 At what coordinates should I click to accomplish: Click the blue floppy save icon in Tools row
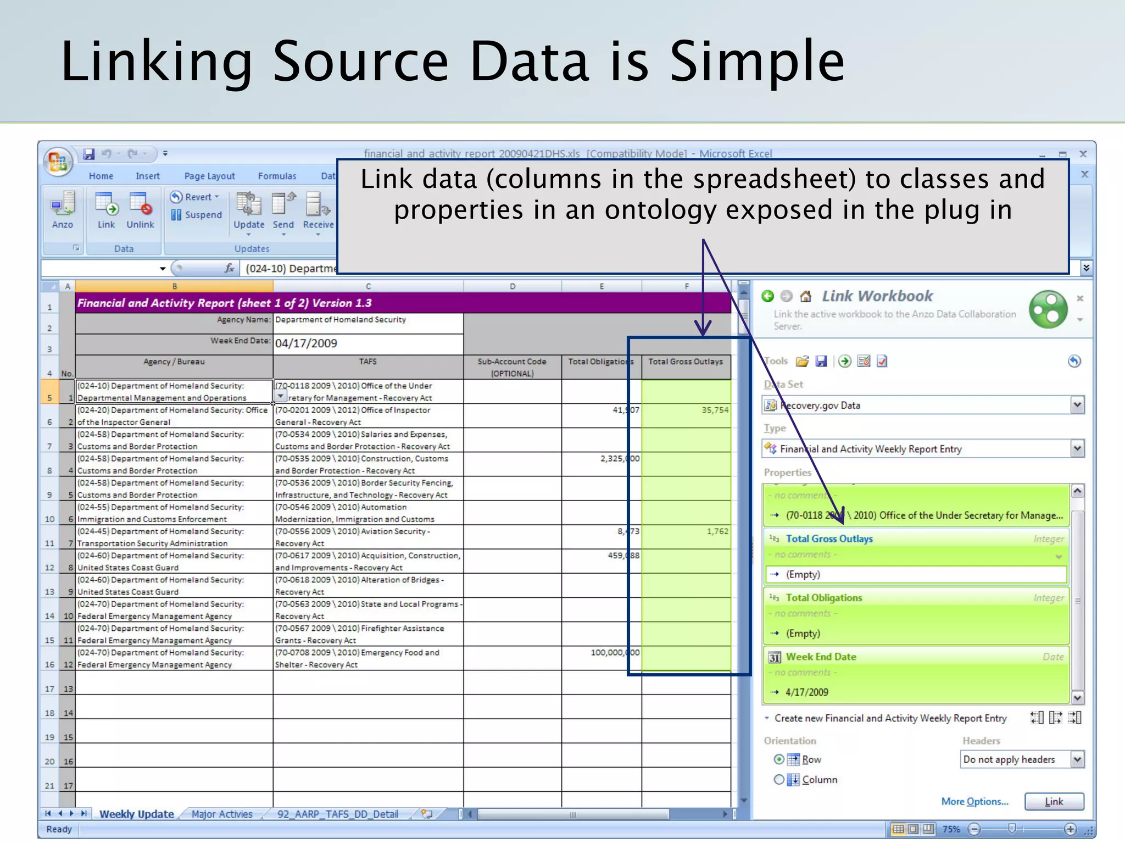pos(821,361)
